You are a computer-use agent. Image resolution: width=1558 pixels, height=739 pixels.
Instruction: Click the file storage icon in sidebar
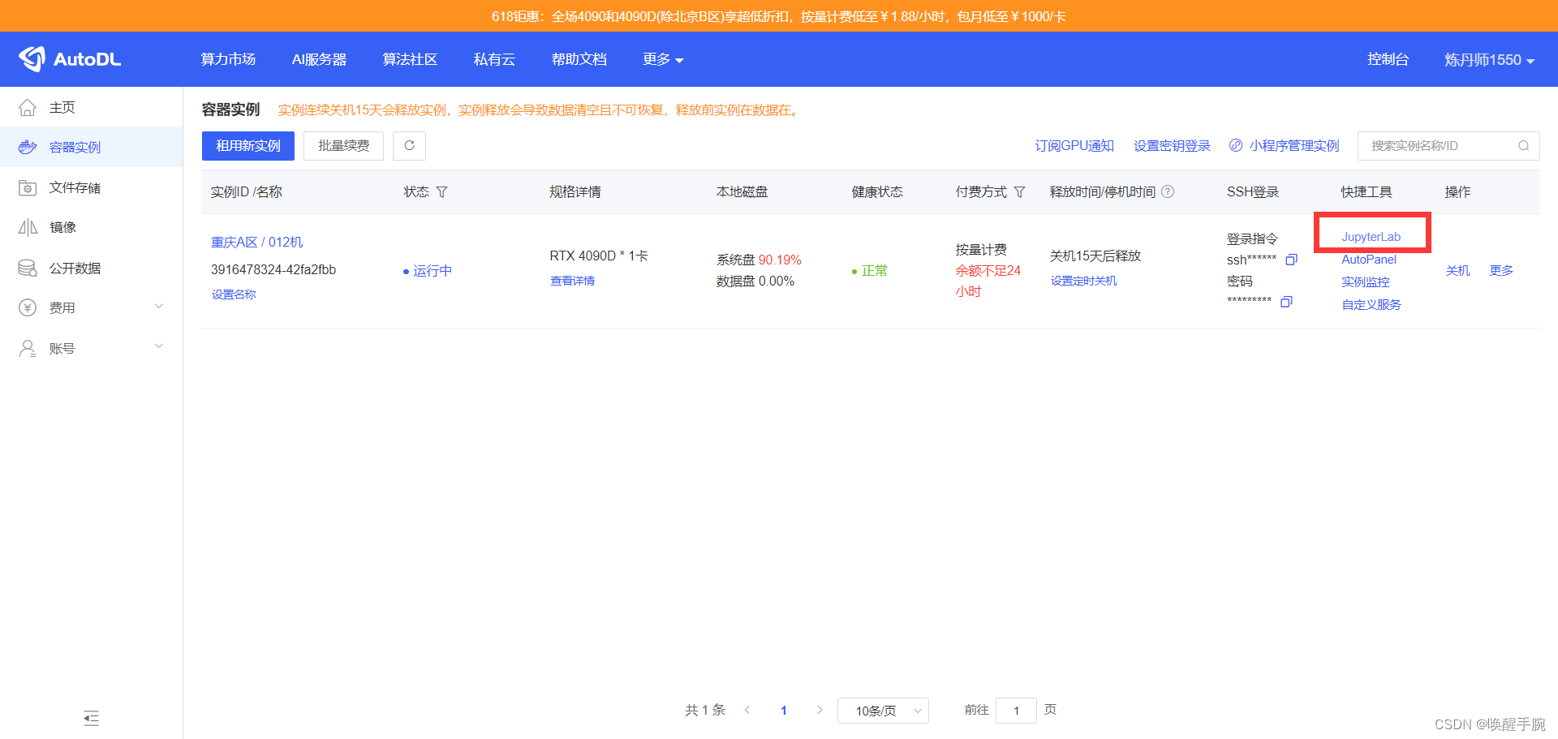point(28,187)
